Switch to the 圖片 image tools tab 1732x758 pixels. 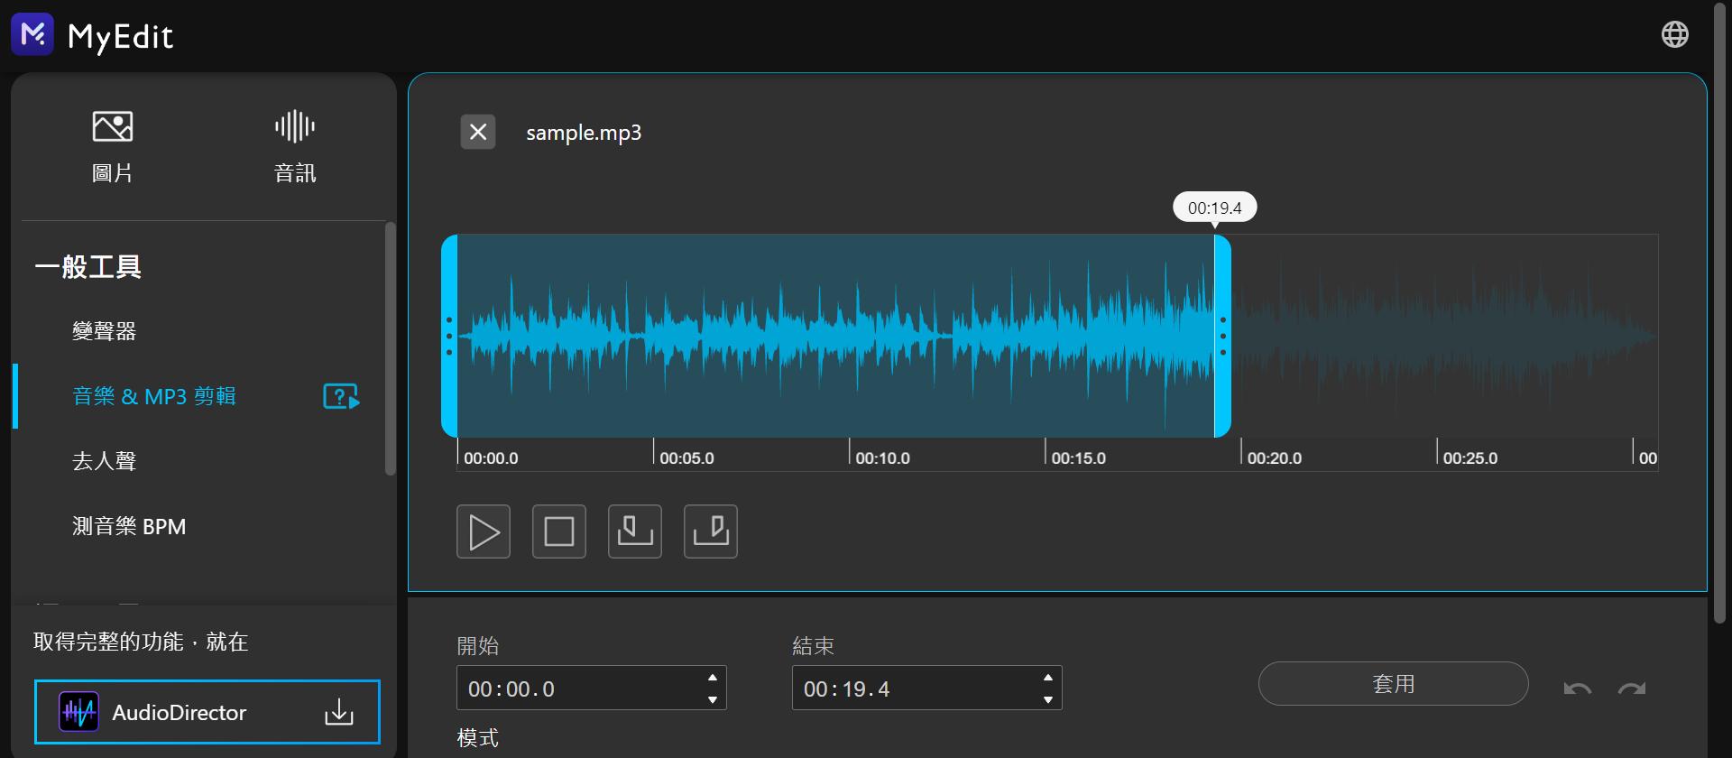113,145
